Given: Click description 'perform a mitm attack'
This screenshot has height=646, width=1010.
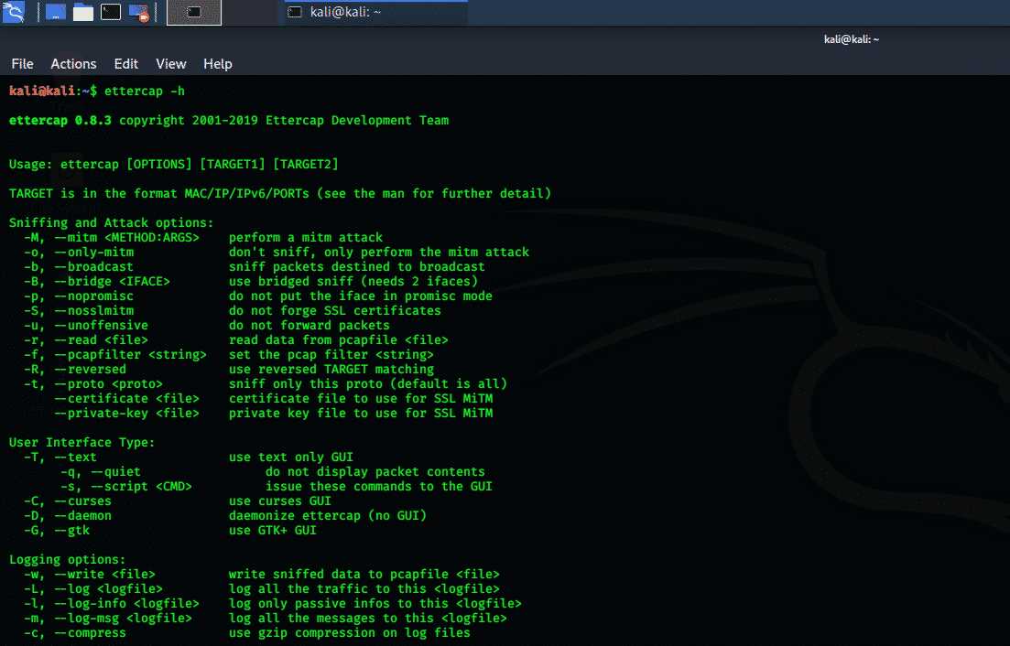Looking at the screenshot, I should click(306, 237).
